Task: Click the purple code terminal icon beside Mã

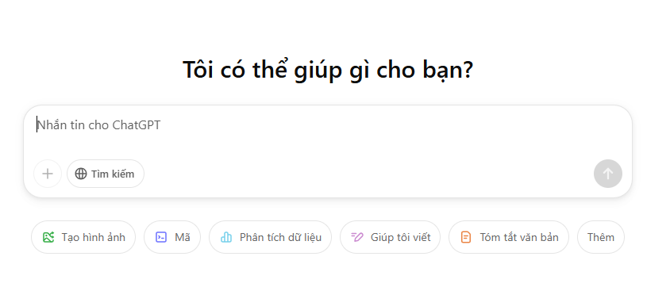Action: tap(161, 237)
